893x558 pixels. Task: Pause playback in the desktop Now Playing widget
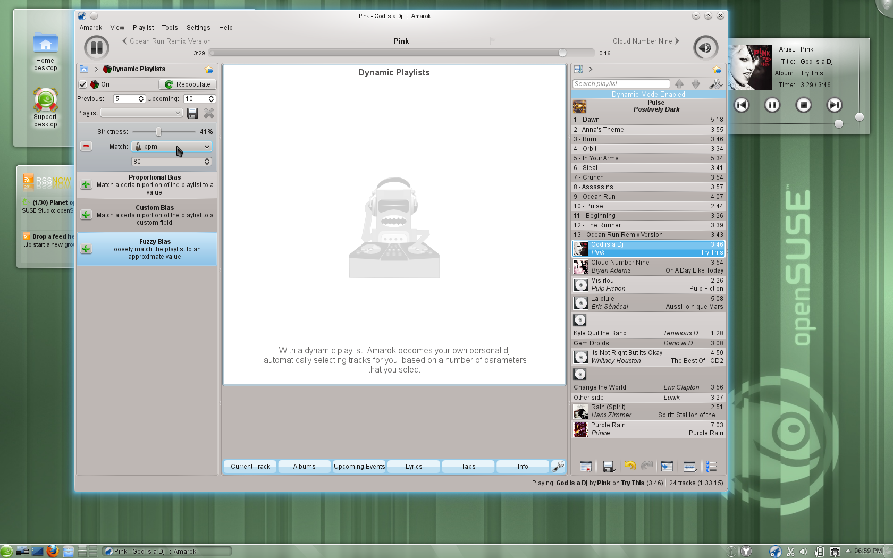pyautogui.click(x=772, y=105)
